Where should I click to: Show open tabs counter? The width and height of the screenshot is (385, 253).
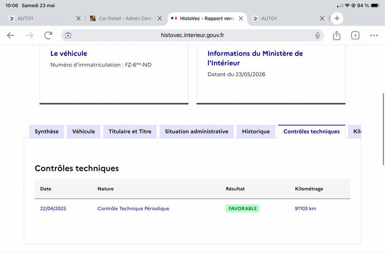(x=355, y=35)
